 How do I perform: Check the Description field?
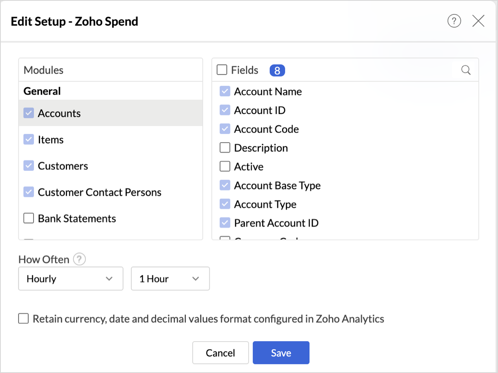[225, 148]
